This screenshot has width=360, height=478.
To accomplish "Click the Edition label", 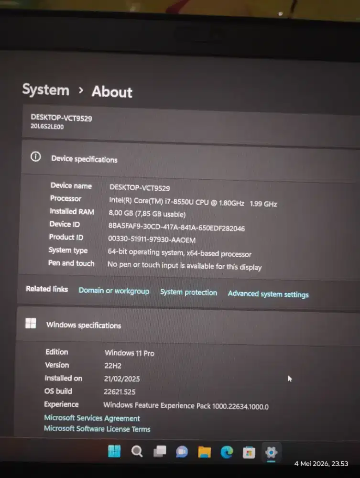I will (x=57, y=352).
